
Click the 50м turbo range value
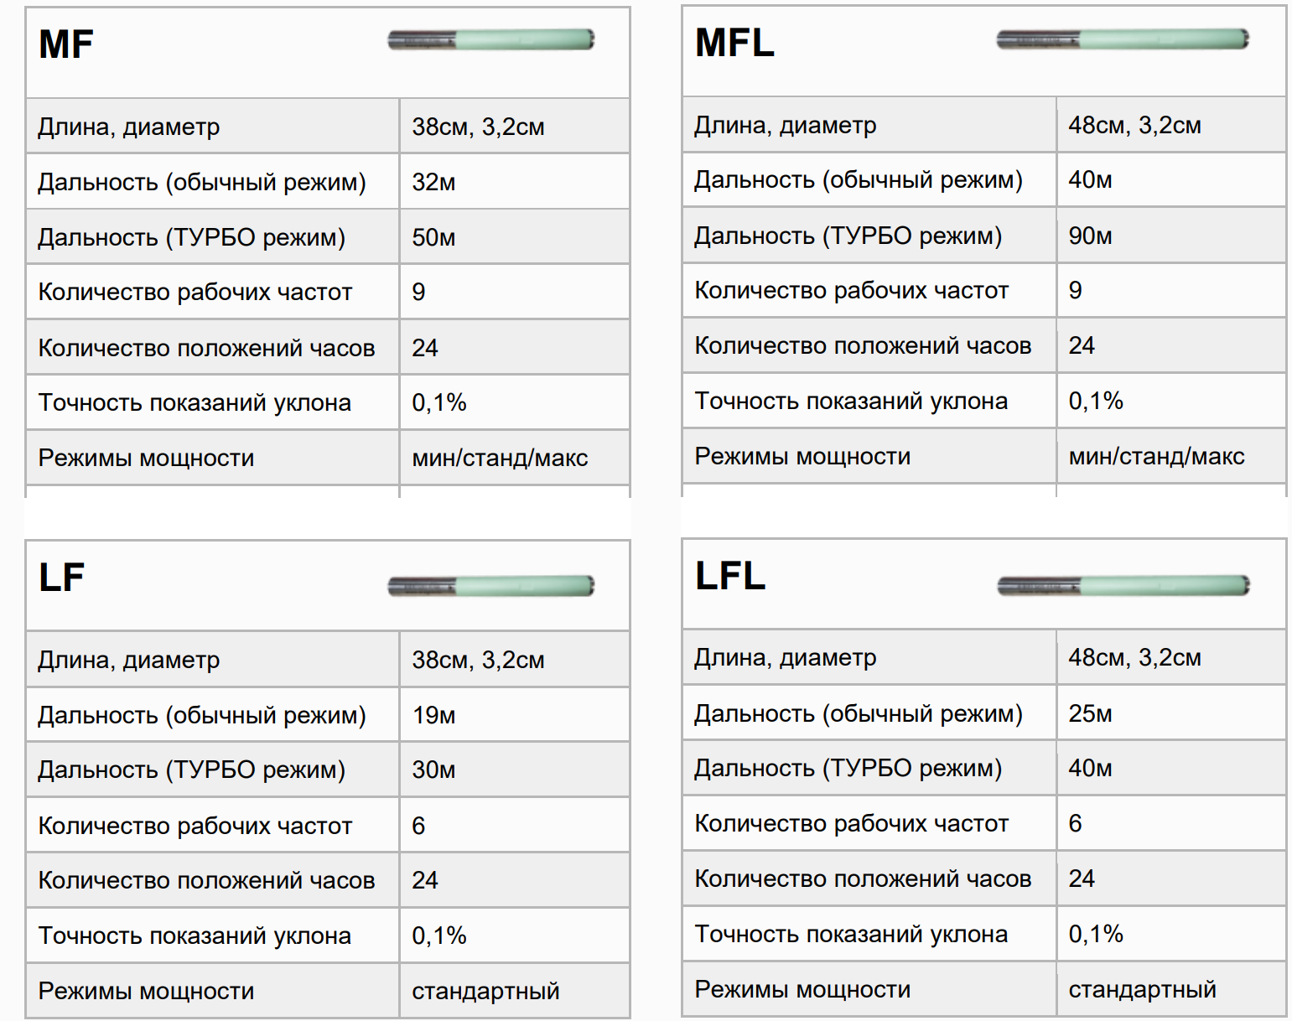point(433,237)
